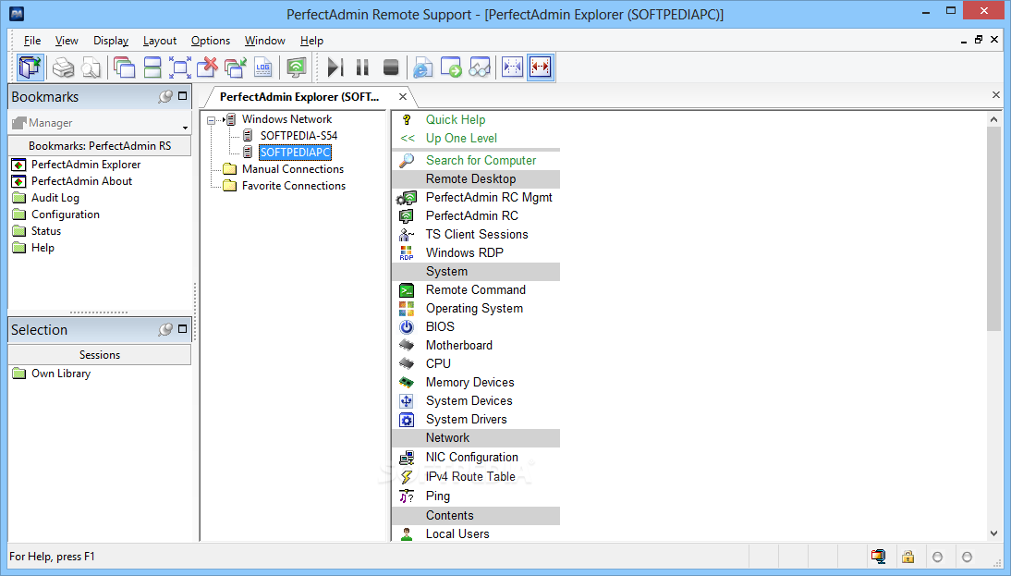Open PerfectAdmin RC item
This screenshot has width=1011, height=576.
pyautogui.click(x=472, y=215)
